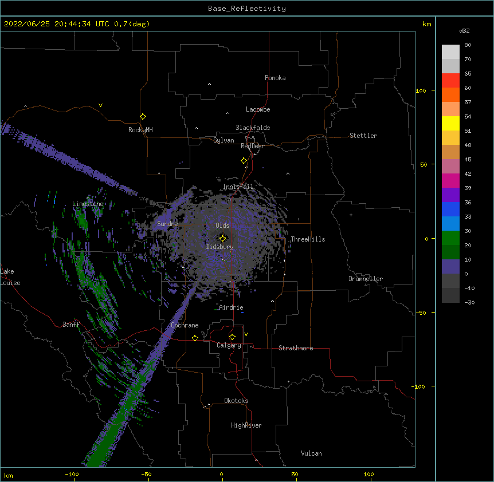494x482 pixels.
Task: Click the Olds town label
Action: tap(222, 226)
